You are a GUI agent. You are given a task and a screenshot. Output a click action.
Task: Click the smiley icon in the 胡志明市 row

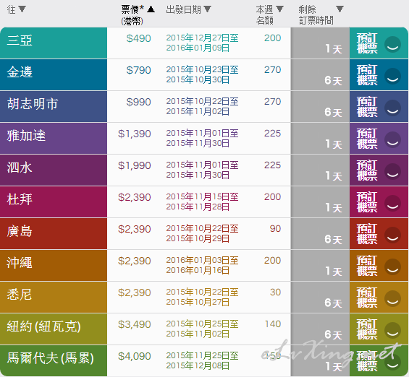click(392, 108)
